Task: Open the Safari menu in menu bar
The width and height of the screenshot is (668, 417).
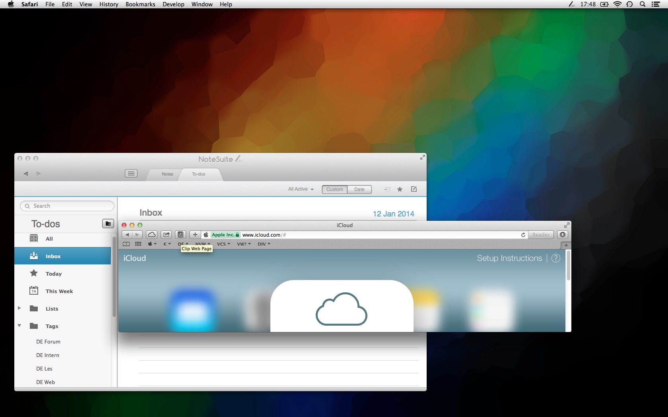Action: coord(29,4)
